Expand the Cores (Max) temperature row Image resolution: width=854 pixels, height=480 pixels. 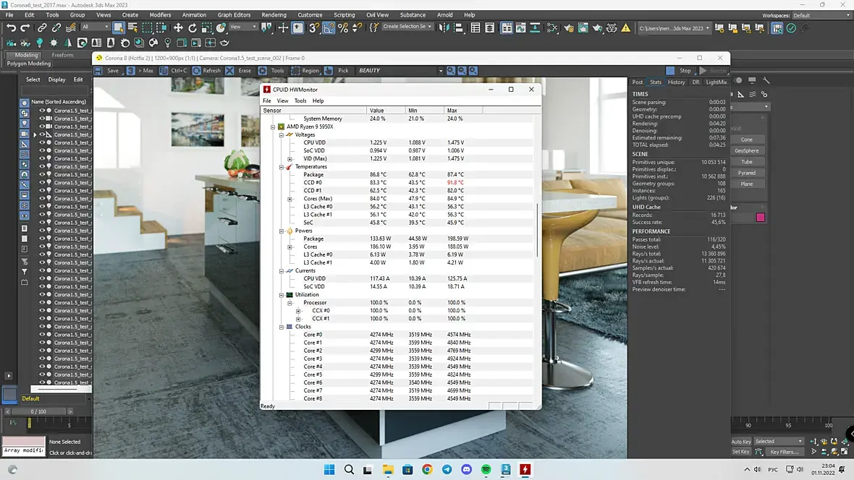click(x=289, y=200)
